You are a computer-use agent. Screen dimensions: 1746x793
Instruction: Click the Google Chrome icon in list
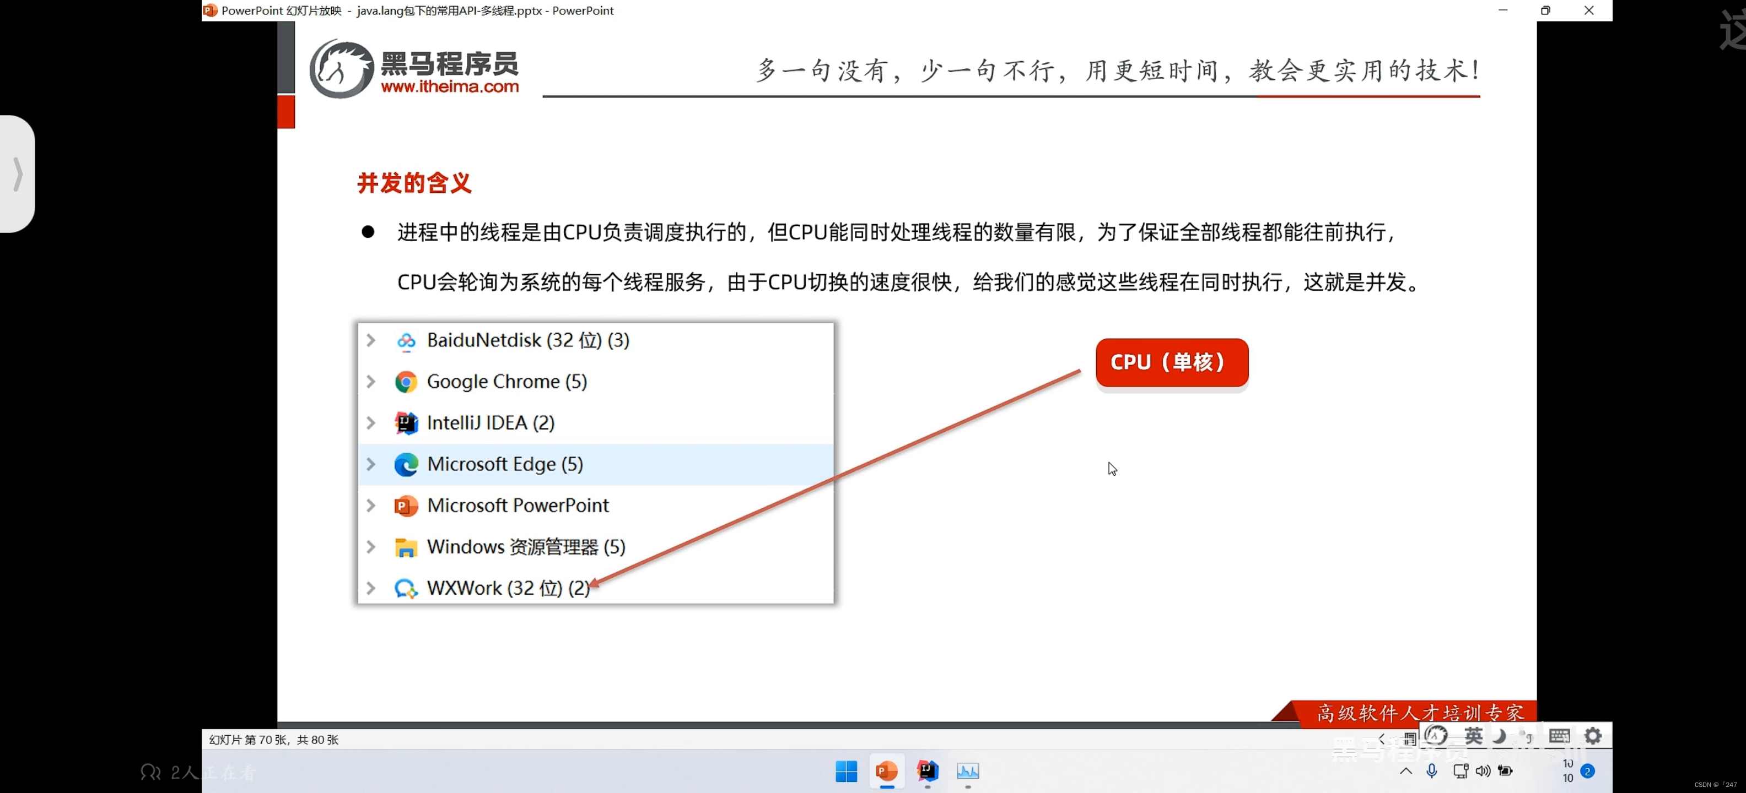point(406,382)
